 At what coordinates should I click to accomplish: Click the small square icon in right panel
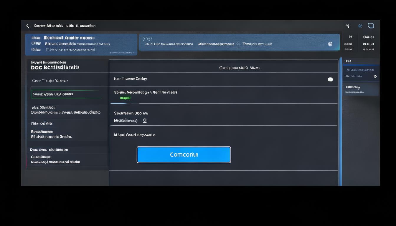coord(375,77)
